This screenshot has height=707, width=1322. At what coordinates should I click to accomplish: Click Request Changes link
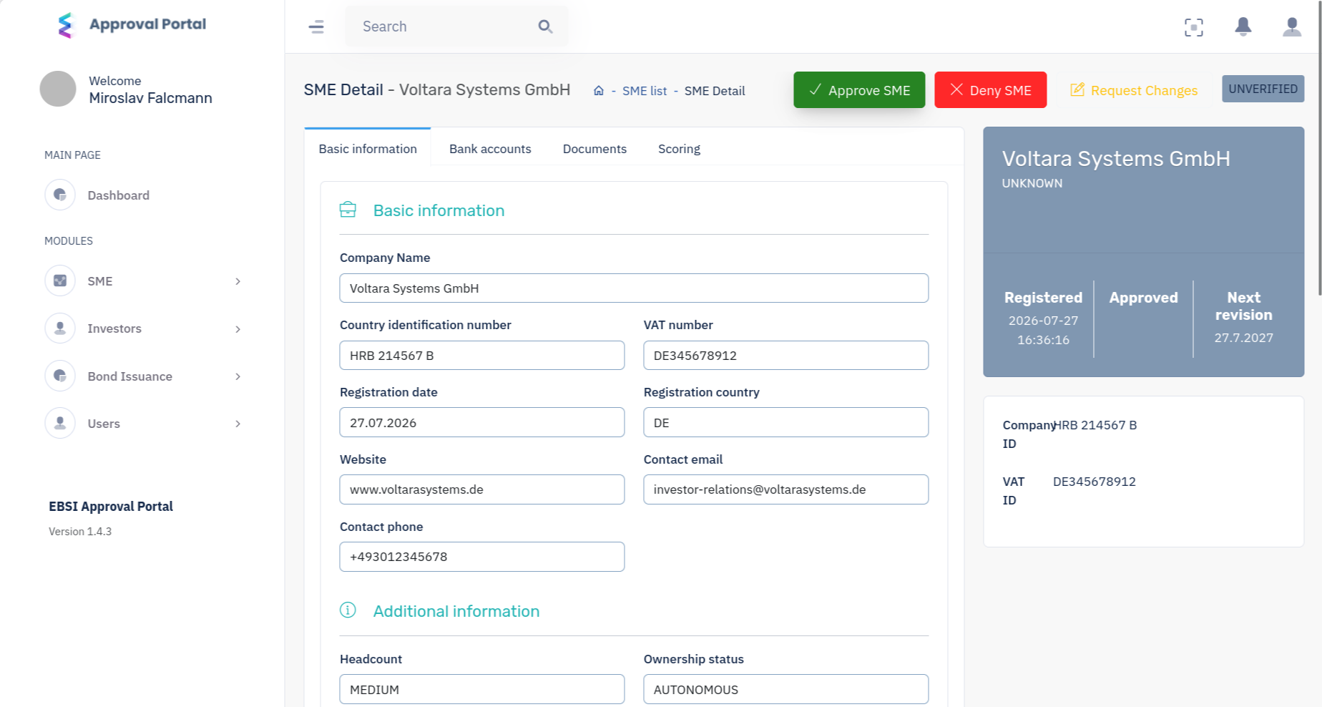click(x=1133, y=90)
